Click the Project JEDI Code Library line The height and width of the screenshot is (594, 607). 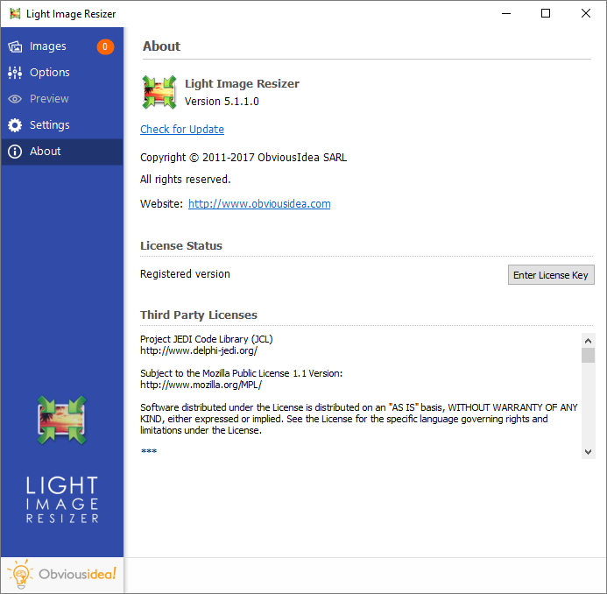(207, 339)
